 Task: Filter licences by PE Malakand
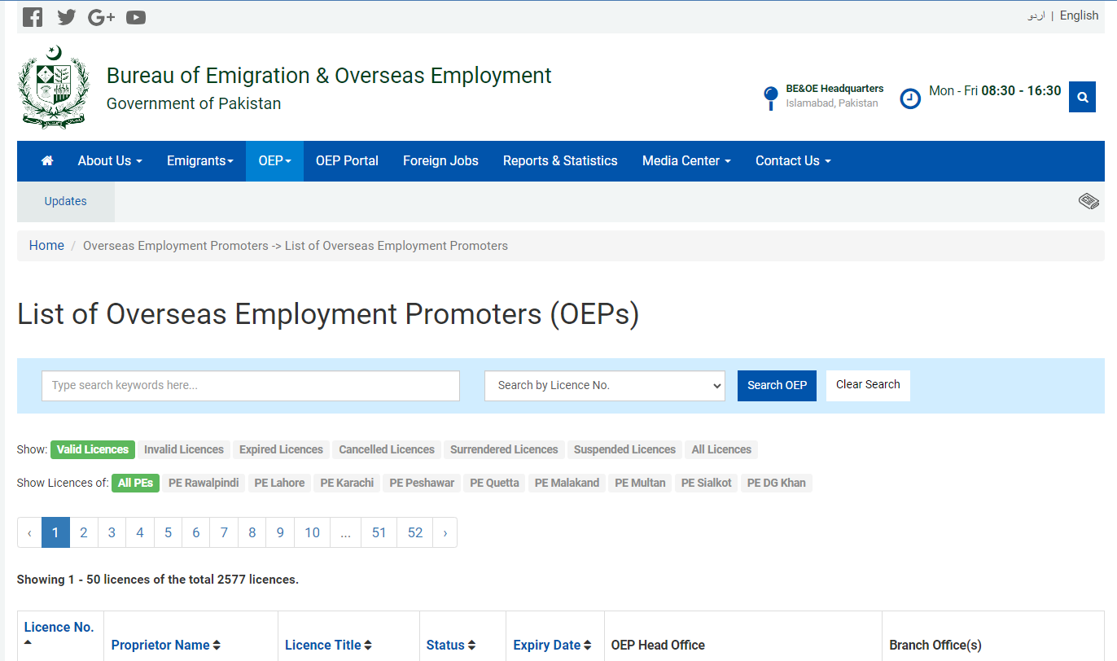(567, 483)
